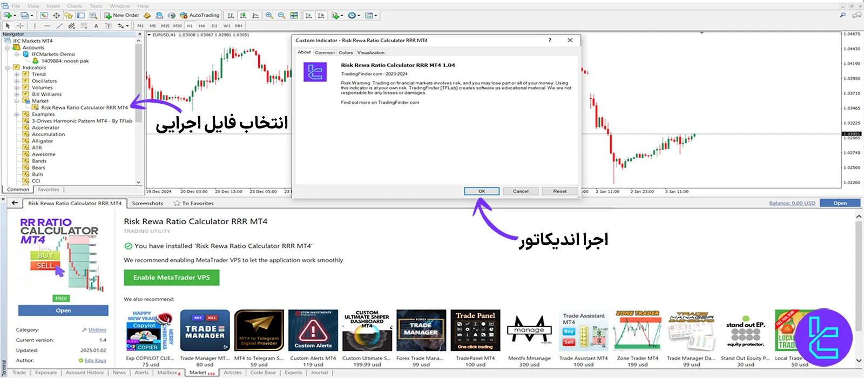Select the text label A tool
The width and height of the screenshot is (864, 378).
[x=96, y=25]
